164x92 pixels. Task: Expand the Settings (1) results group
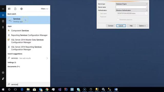tap(12, 62)
